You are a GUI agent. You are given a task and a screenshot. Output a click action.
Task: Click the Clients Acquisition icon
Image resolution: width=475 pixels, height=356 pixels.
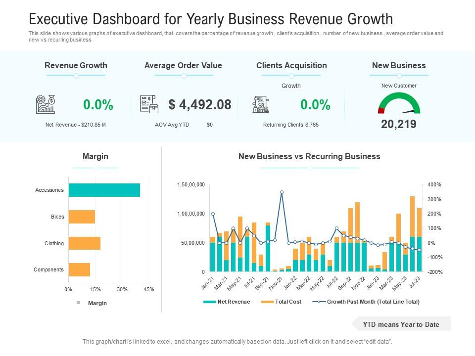[x=261, y=104]
